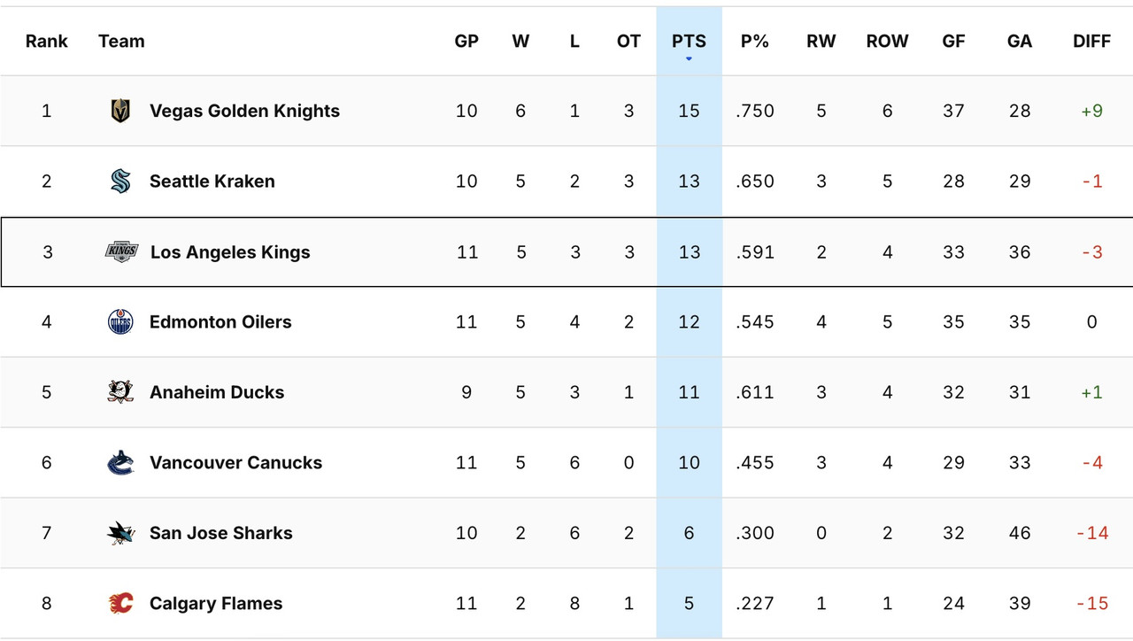
Task: Sort standings by the ROW header
Action: coord(887,41)
